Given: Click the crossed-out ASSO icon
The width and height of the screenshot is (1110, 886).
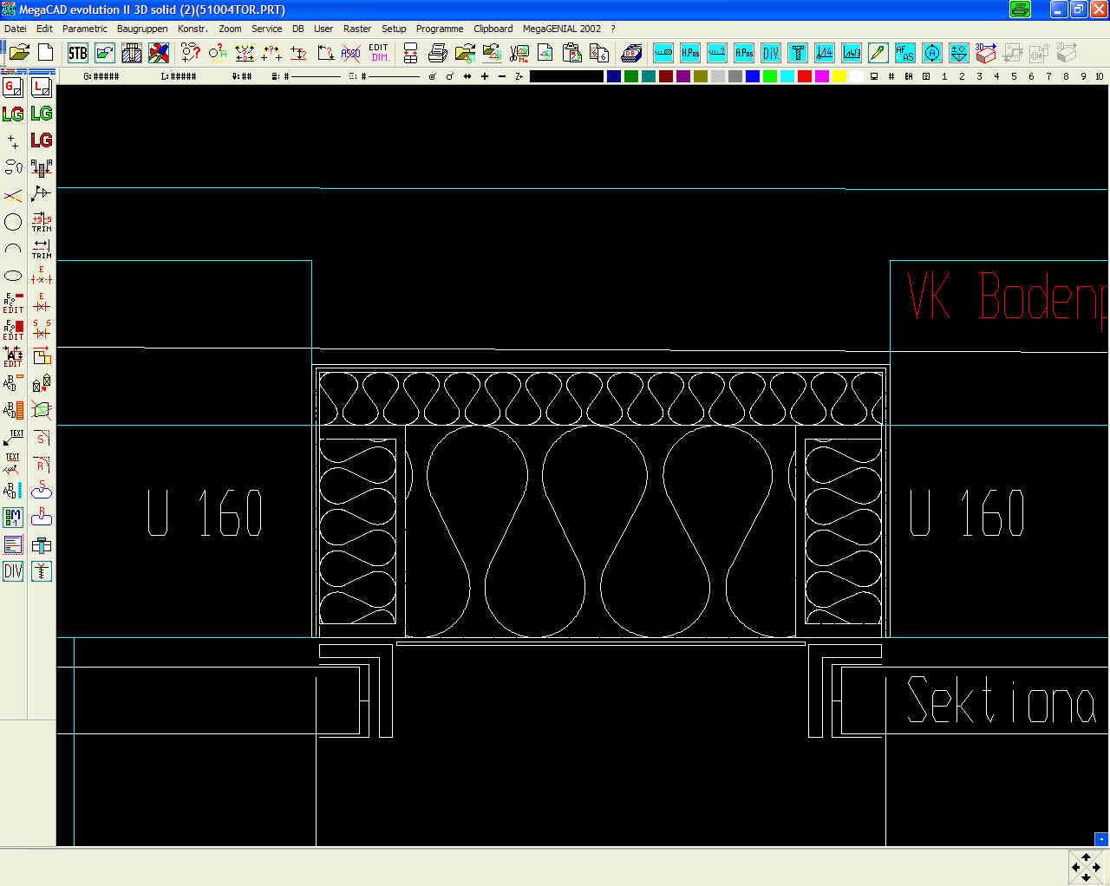Looking at the screenshot, I should (351, 53).
